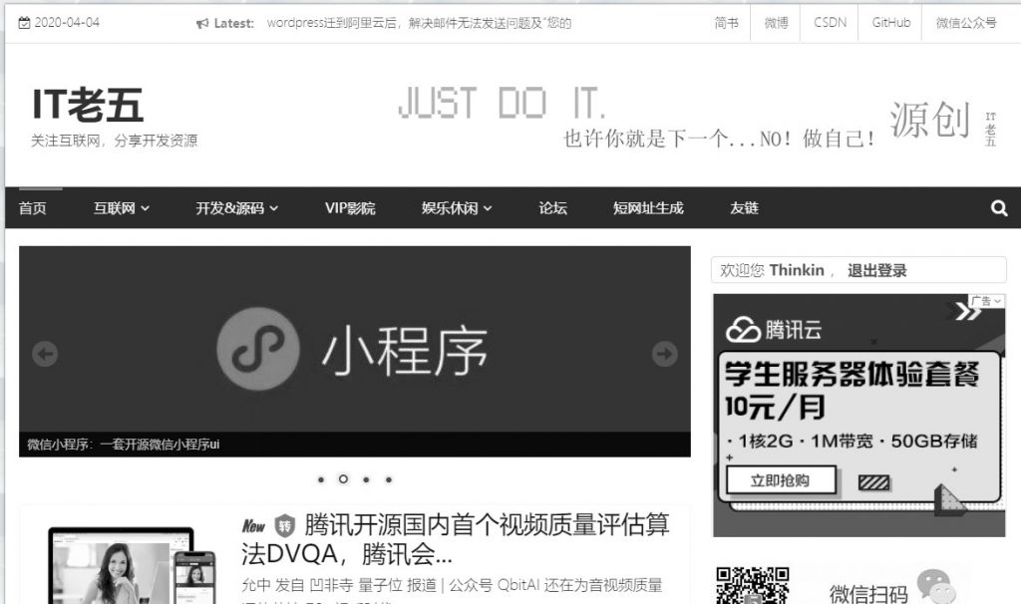Select the fourth carousel dot
Image resolution: width=1021 pixels, height=604 pixels.
click(389, 479)
